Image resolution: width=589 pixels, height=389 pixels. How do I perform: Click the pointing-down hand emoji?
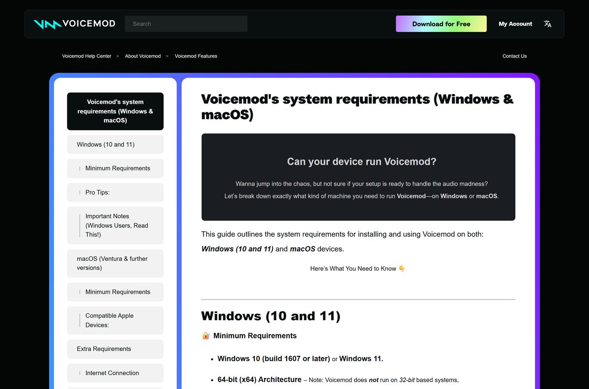402,269
